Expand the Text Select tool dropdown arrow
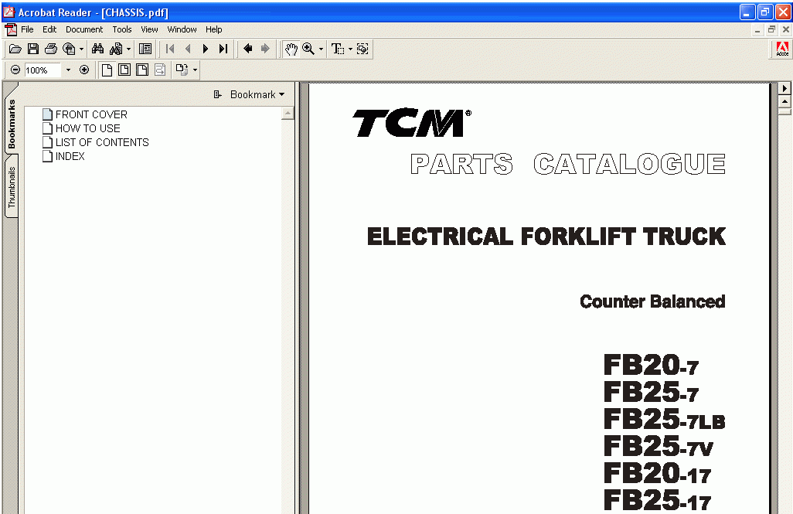Viewport: 793px width, 514px height. point(350,49)
